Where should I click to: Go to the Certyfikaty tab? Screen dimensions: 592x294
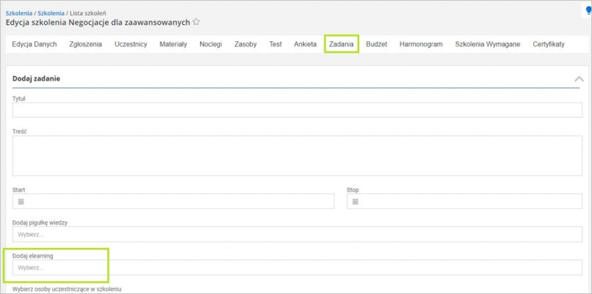[x=549, y=44]
